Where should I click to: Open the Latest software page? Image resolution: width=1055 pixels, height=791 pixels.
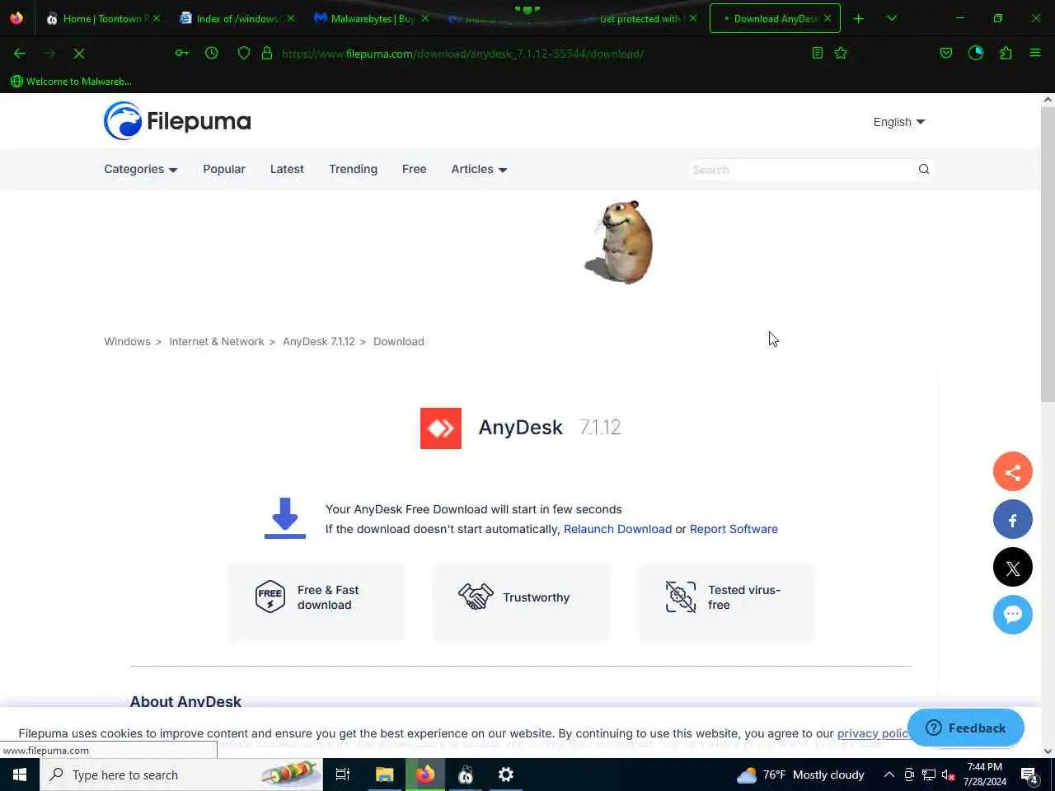pos(287,169)
